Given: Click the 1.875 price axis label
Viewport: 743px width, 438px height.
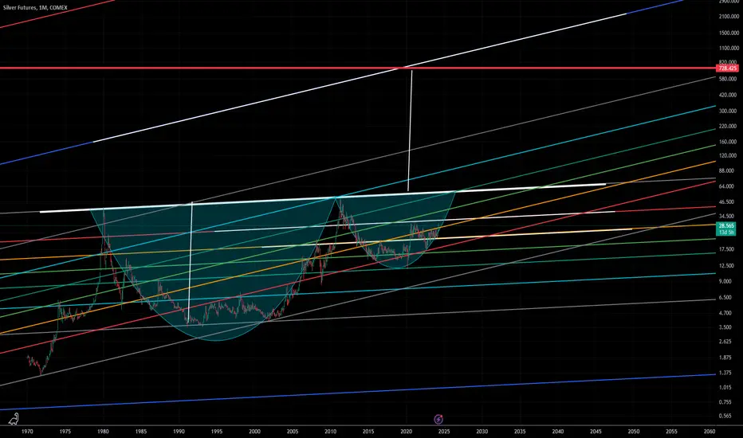Looking at the screenshot, I should pos(725,358).
